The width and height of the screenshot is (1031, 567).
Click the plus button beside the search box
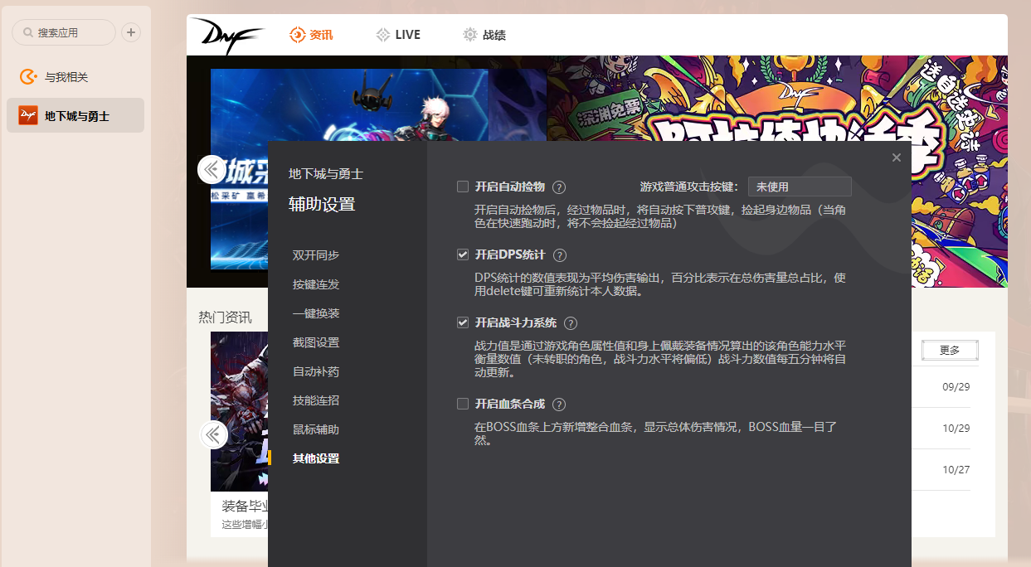[131, 31]
